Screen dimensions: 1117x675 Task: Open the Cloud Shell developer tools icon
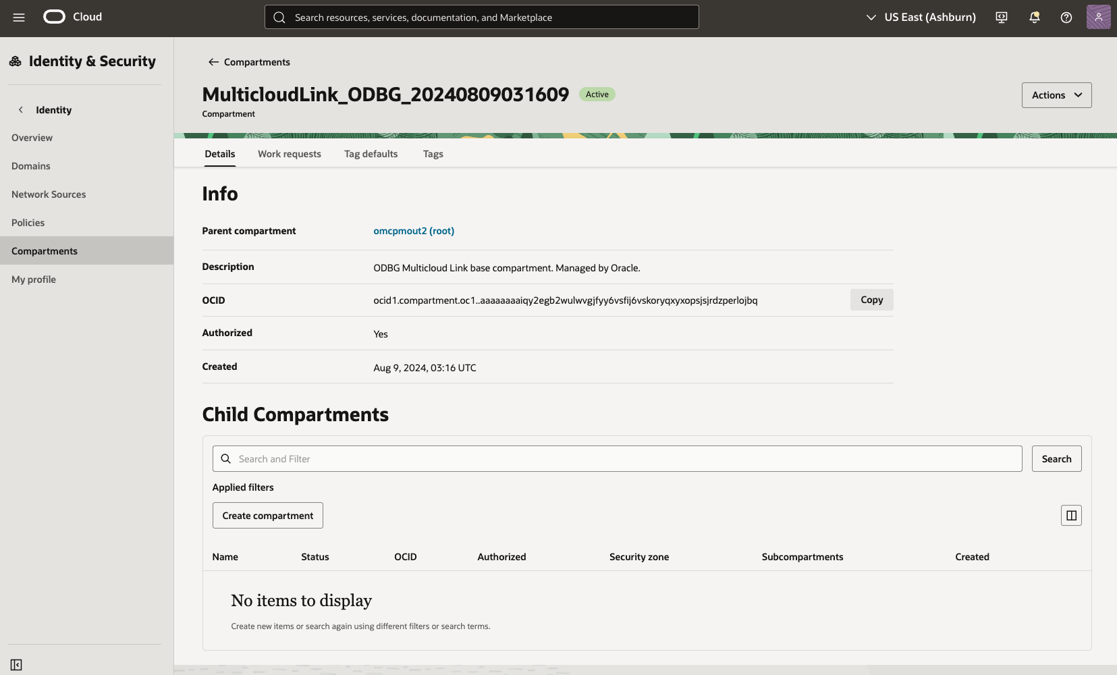[x=1002, y=18]
